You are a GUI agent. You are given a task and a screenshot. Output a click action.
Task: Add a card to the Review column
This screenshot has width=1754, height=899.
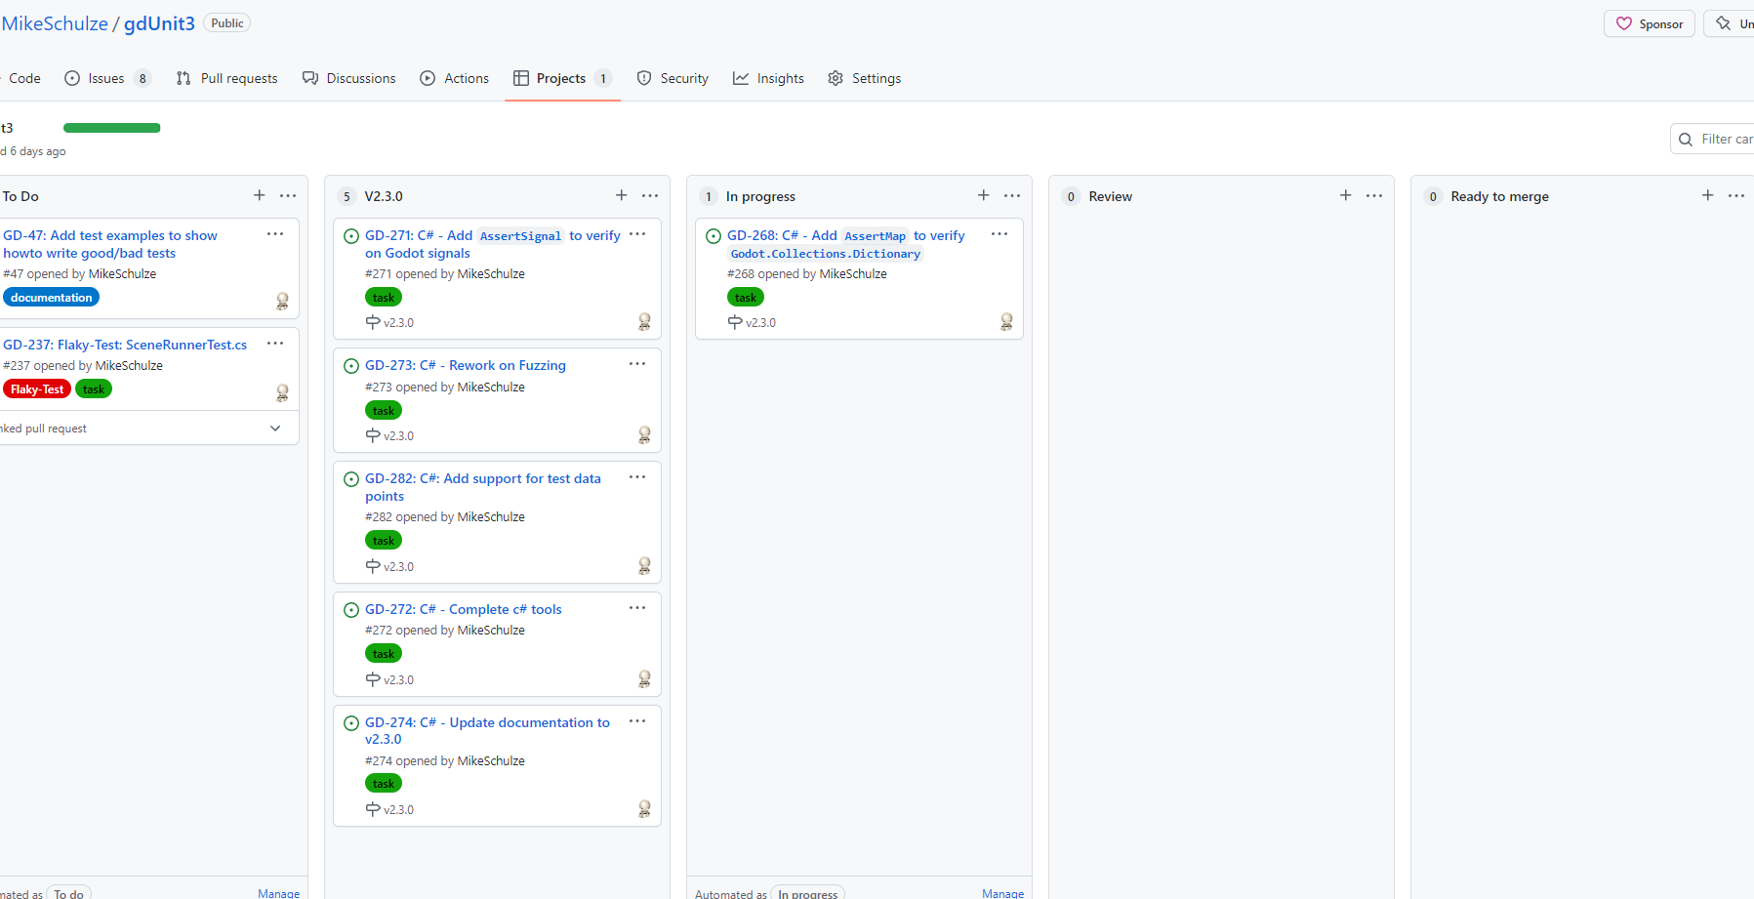pyautogui.click(x=1345, y=195)
